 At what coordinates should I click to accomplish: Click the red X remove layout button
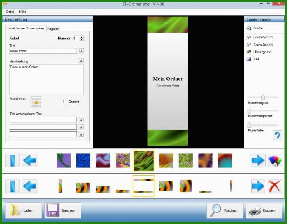[275, 186]
